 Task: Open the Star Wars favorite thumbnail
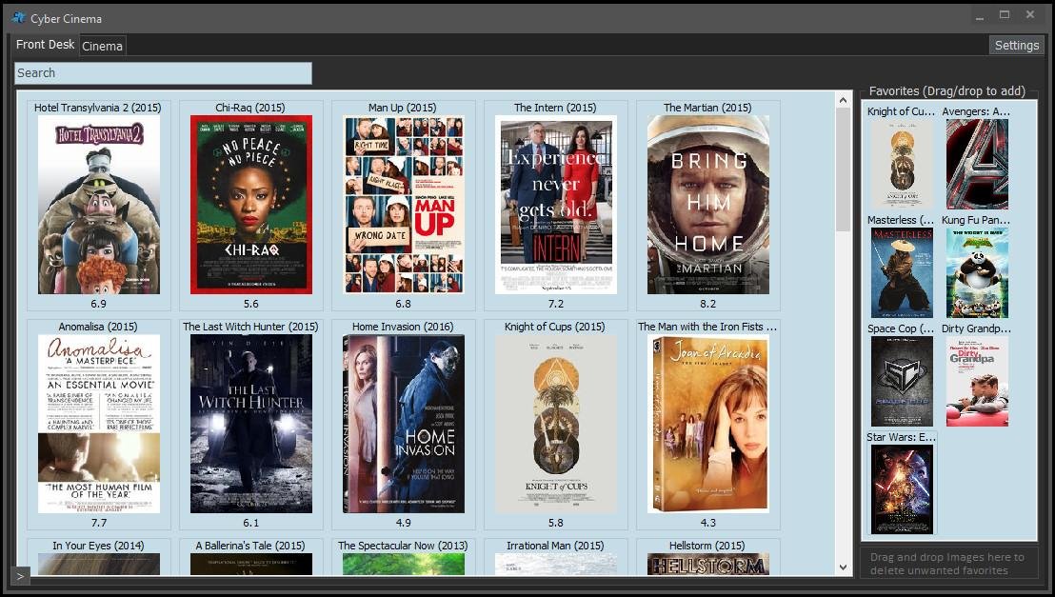[x=901, y=488]
